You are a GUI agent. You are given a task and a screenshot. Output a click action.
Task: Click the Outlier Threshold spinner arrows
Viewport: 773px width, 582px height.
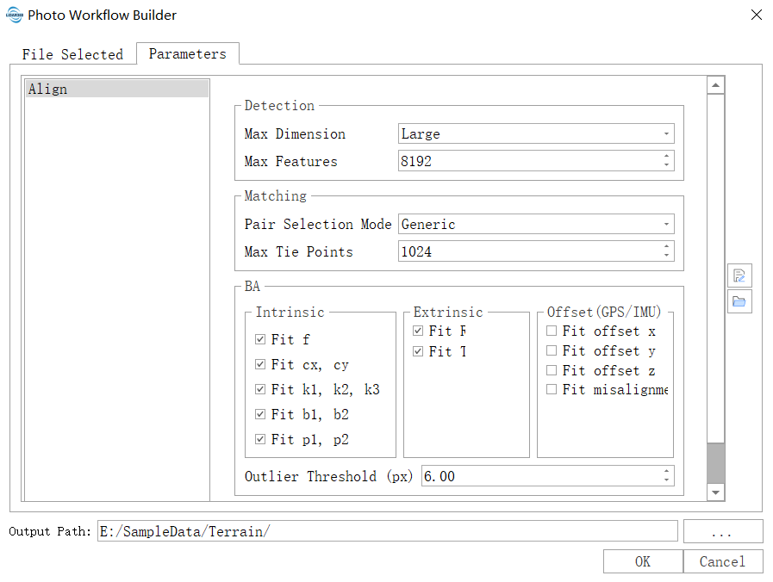coord(666,476)
